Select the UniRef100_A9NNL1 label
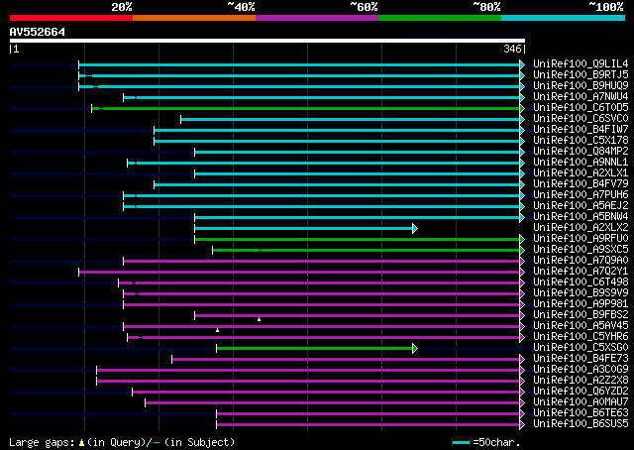 (581, 163)
